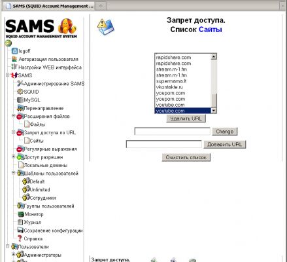287x262 pixels.
Task: Collapse the Пользователи tree node
Action: 8,246
